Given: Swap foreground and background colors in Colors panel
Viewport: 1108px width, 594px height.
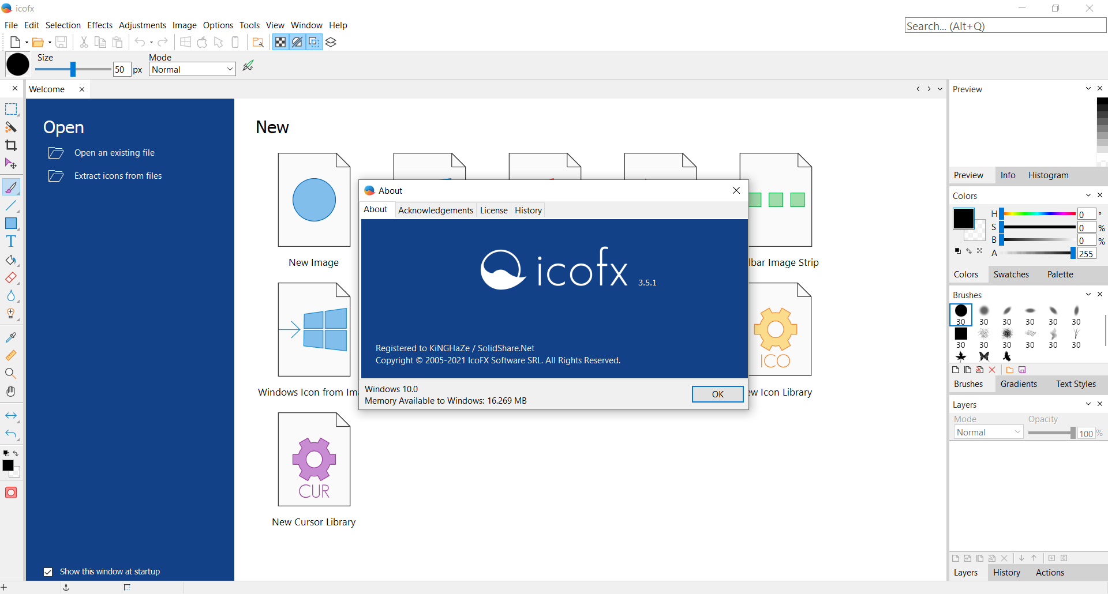Looking at the screenshot, I should tap(969, 251).
